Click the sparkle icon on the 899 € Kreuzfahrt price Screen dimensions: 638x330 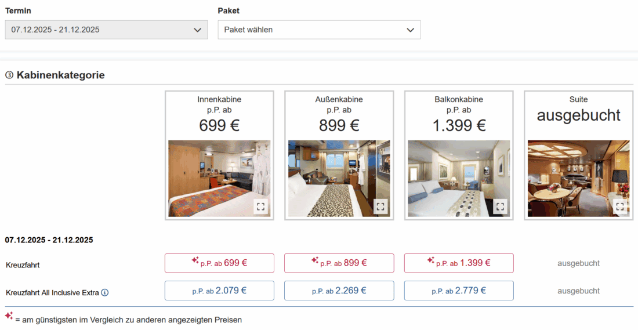point(315,260)
